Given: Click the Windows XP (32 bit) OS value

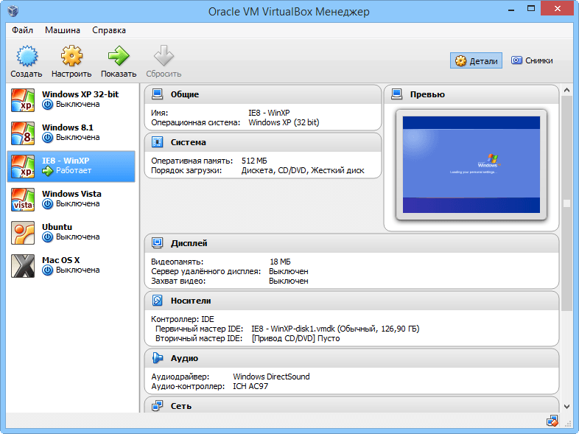Looking at the screenshot, I should pyautogui.click(x=284, y=122).
